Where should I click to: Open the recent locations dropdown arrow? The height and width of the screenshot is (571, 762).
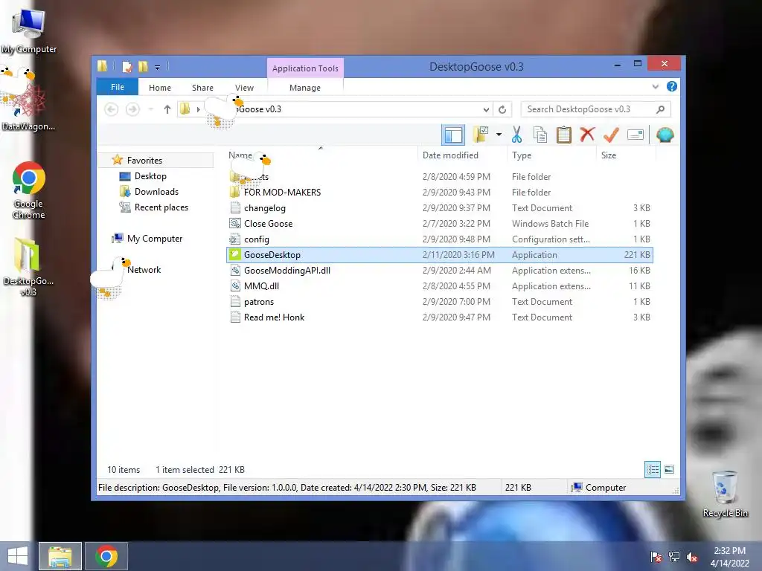[x=150, y=109]
